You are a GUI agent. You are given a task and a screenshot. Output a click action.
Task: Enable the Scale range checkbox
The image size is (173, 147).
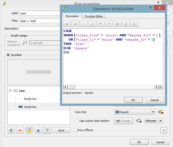point(8,36)
